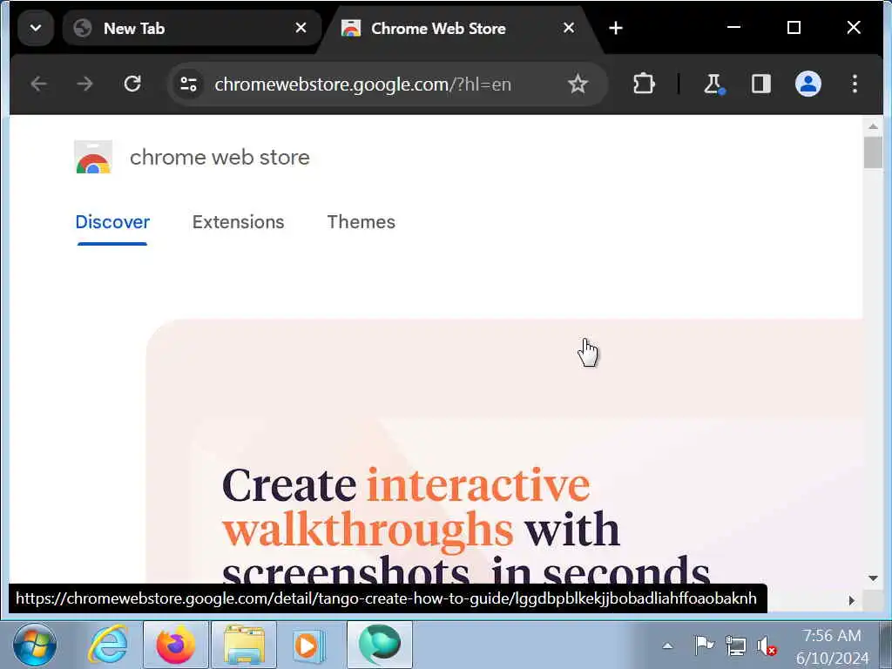Open Windows Media Player from taskbar

309,645
